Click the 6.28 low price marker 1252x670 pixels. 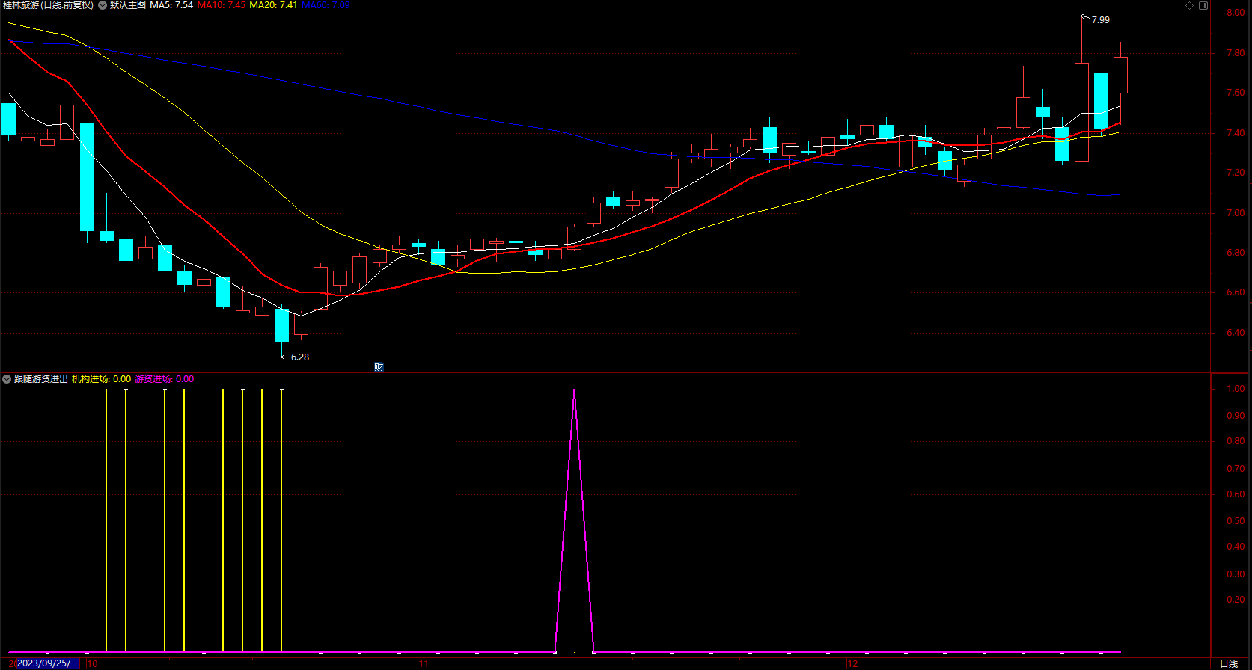(x=299, y=357)
